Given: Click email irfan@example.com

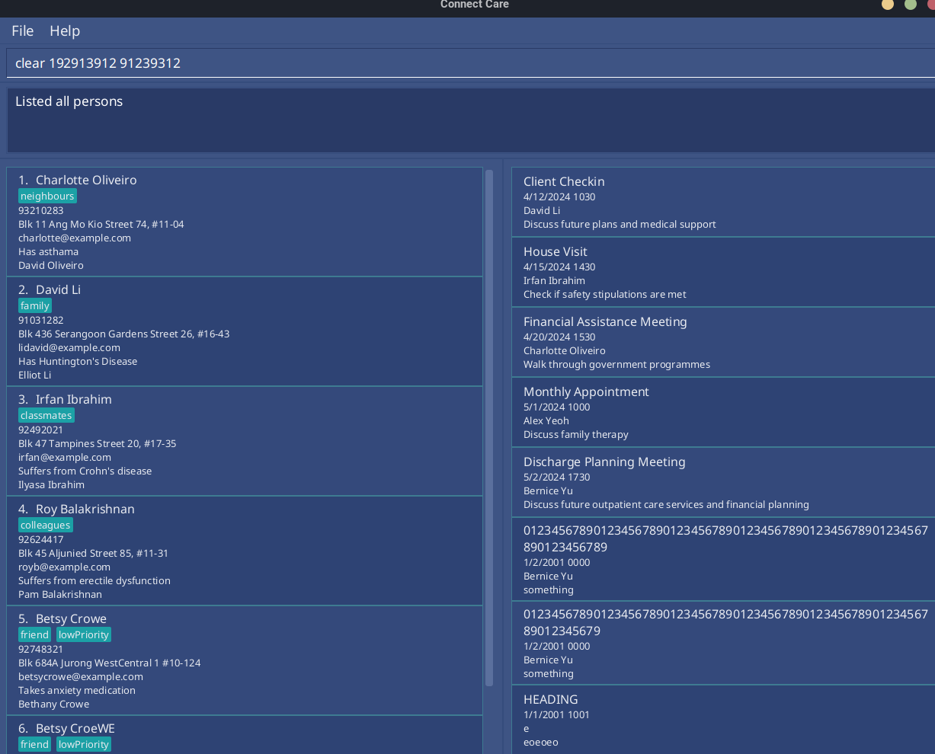Looking at the screenshot, I should pos(65,457).
